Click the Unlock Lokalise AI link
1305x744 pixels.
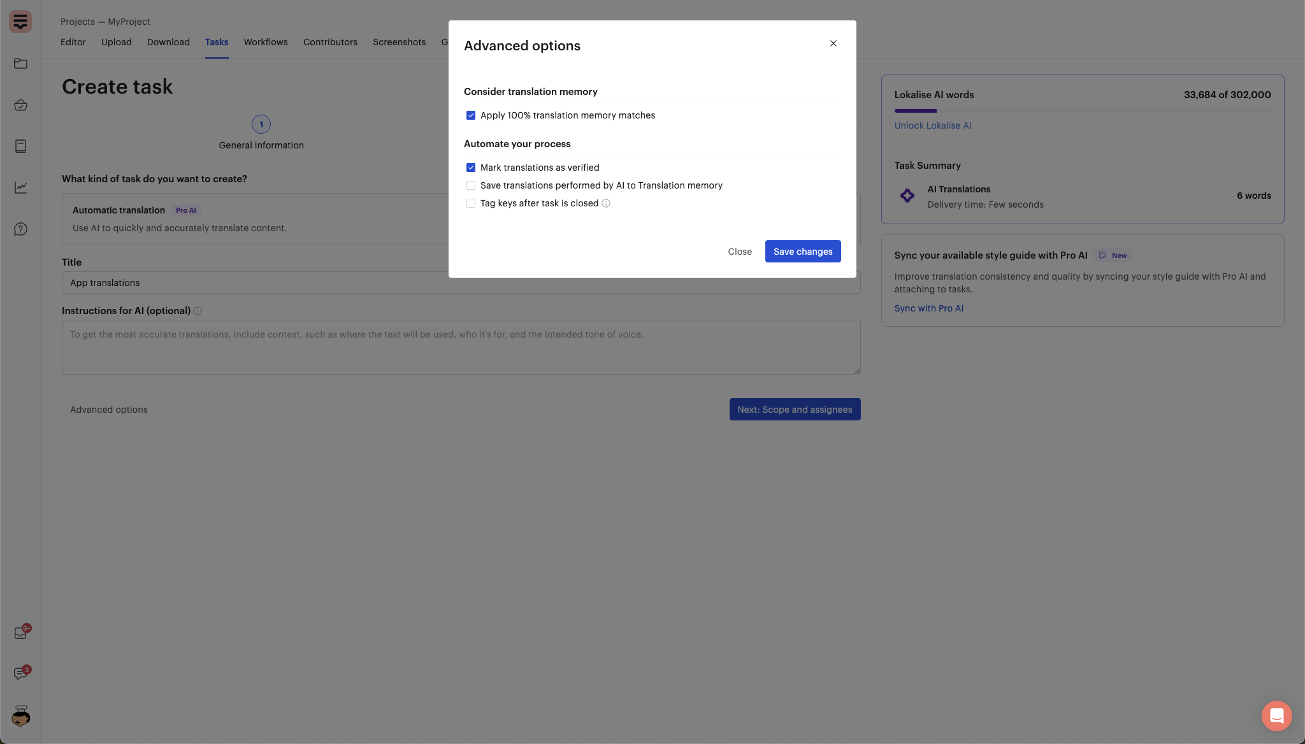coord(932,125)
